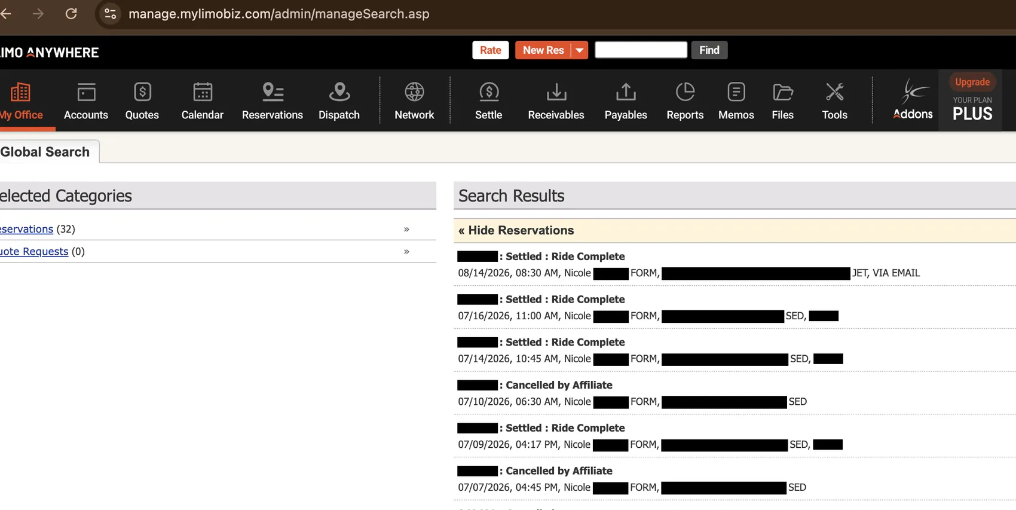Open the Memos icon
The image size is (1016, 510).
click(736, 92)
